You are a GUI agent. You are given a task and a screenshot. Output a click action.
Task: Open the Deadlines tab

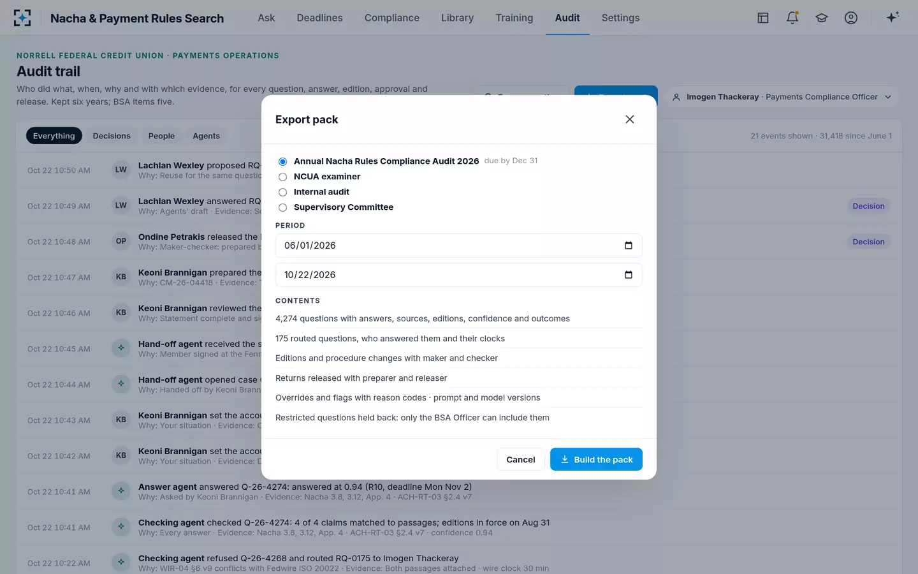click(x=319, y=18)
